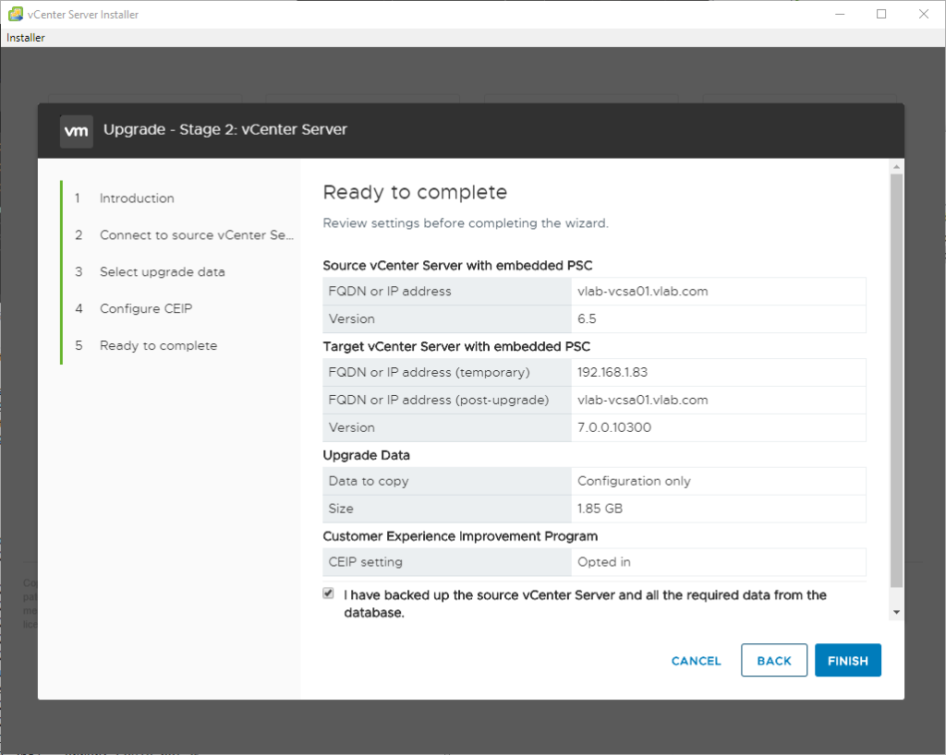
Task: Click 'Source vCenter Server with embedded PSC' heading
Action: (458, 266)
